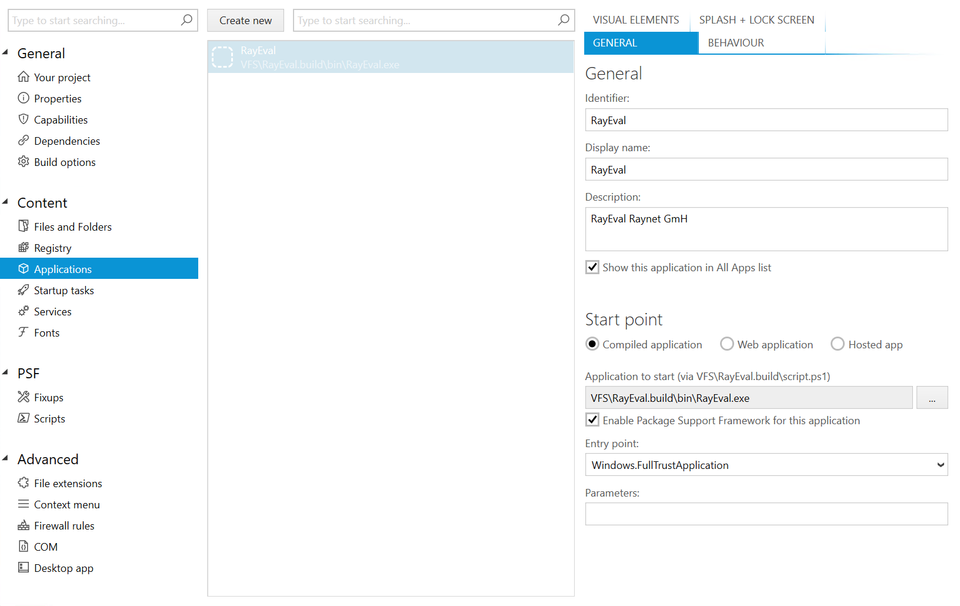The width and height of the screenshot is (960, 606).
Task: Open the BEHAVIOUR tab
Action: click(x=736, y=42)
